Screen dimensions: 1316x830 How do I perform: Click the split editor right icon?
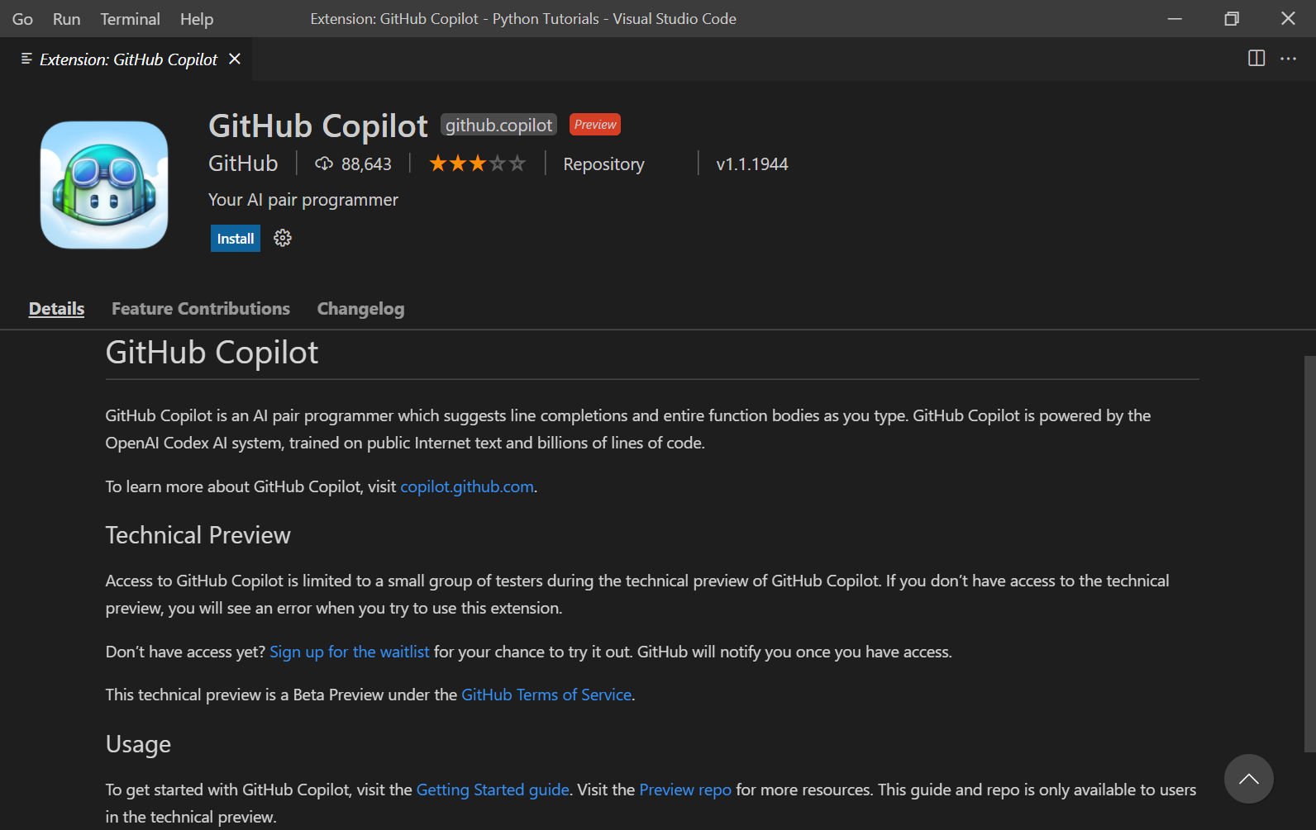1256,59
